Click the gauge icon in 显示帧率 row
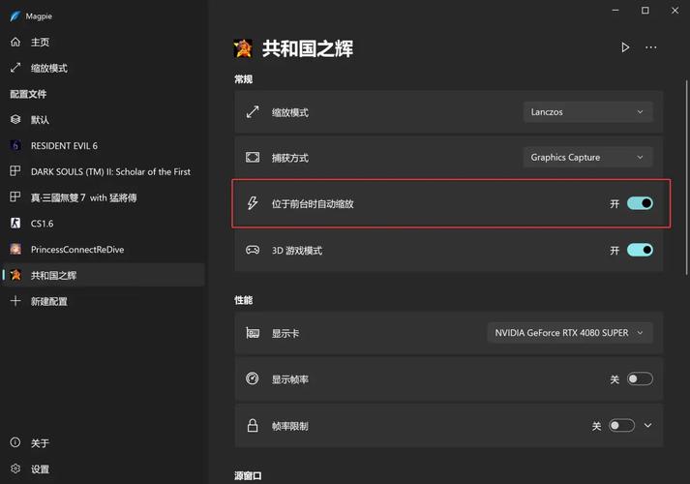Image resolution: width=690 pixels, height=484 pixels. pos(253,378)
